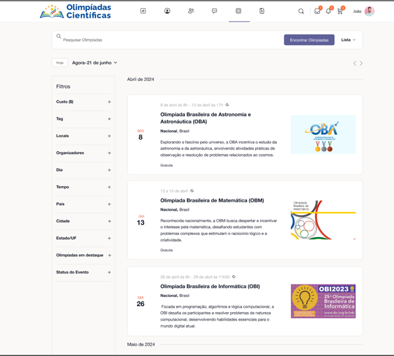Click the OBI2023 thumbnail image
The width and height of the screenshot is (394, 356).
click(x=323, y=301)
